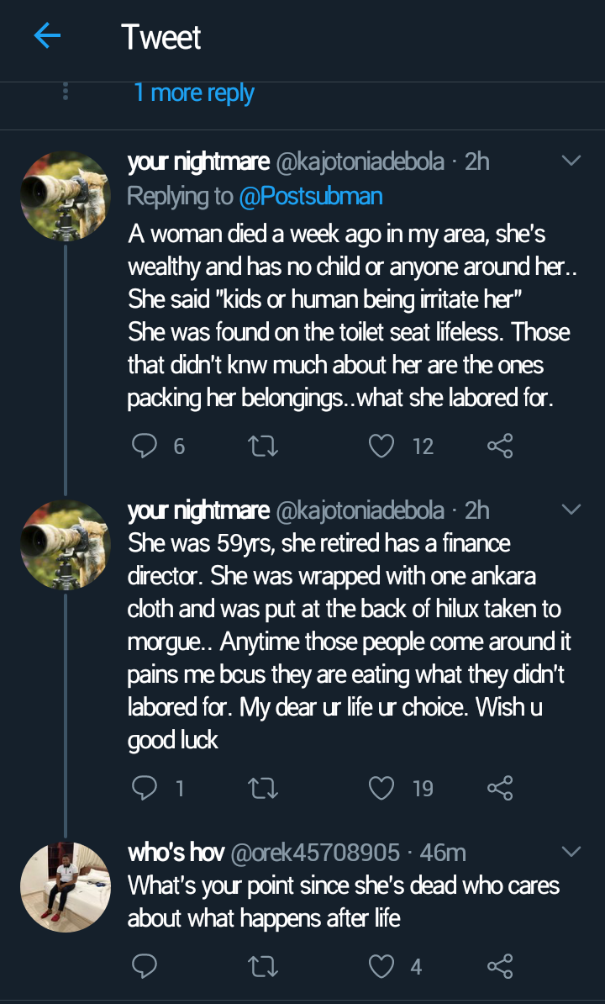Open chevron menu on who's hov's tweet

pyautogui.click(x=571, y=852)
